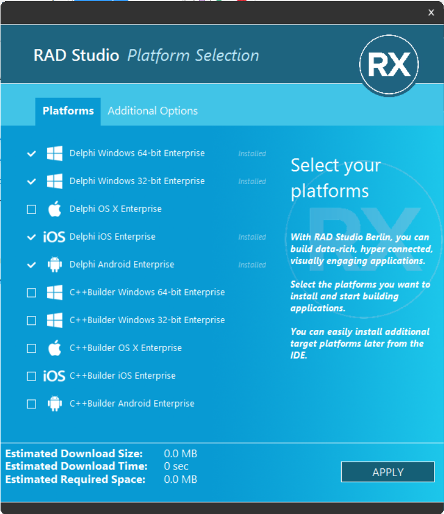Click the RAD Studio title text

76,55
